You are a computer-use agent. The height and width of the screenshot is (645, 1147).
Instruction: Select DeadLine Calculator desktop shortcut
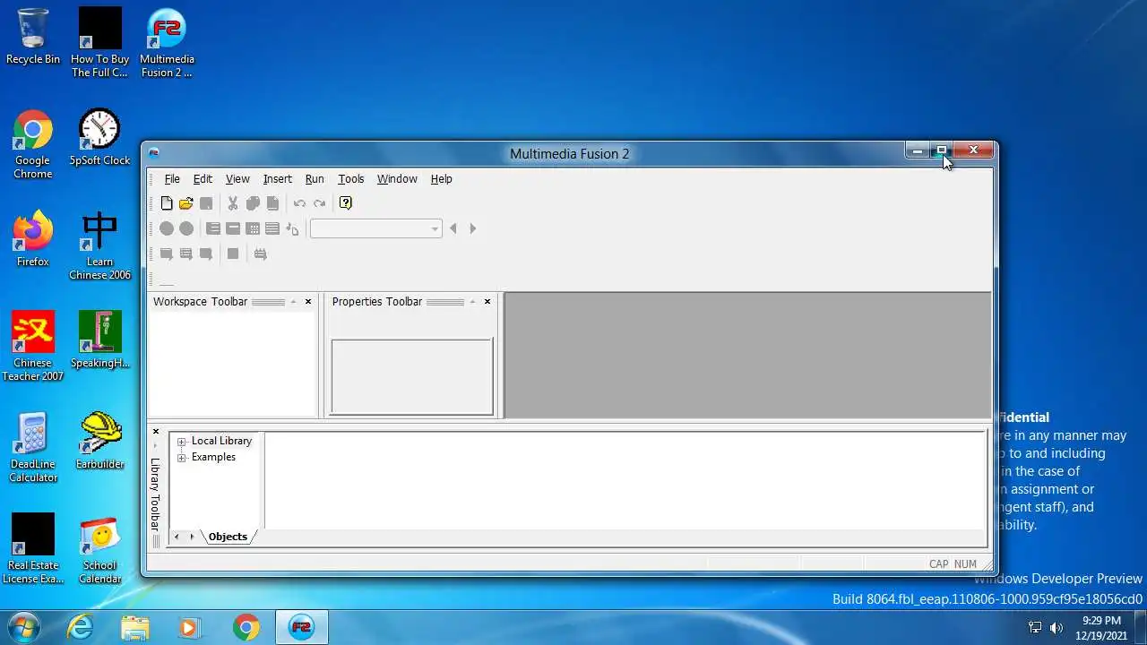point(33,448)
